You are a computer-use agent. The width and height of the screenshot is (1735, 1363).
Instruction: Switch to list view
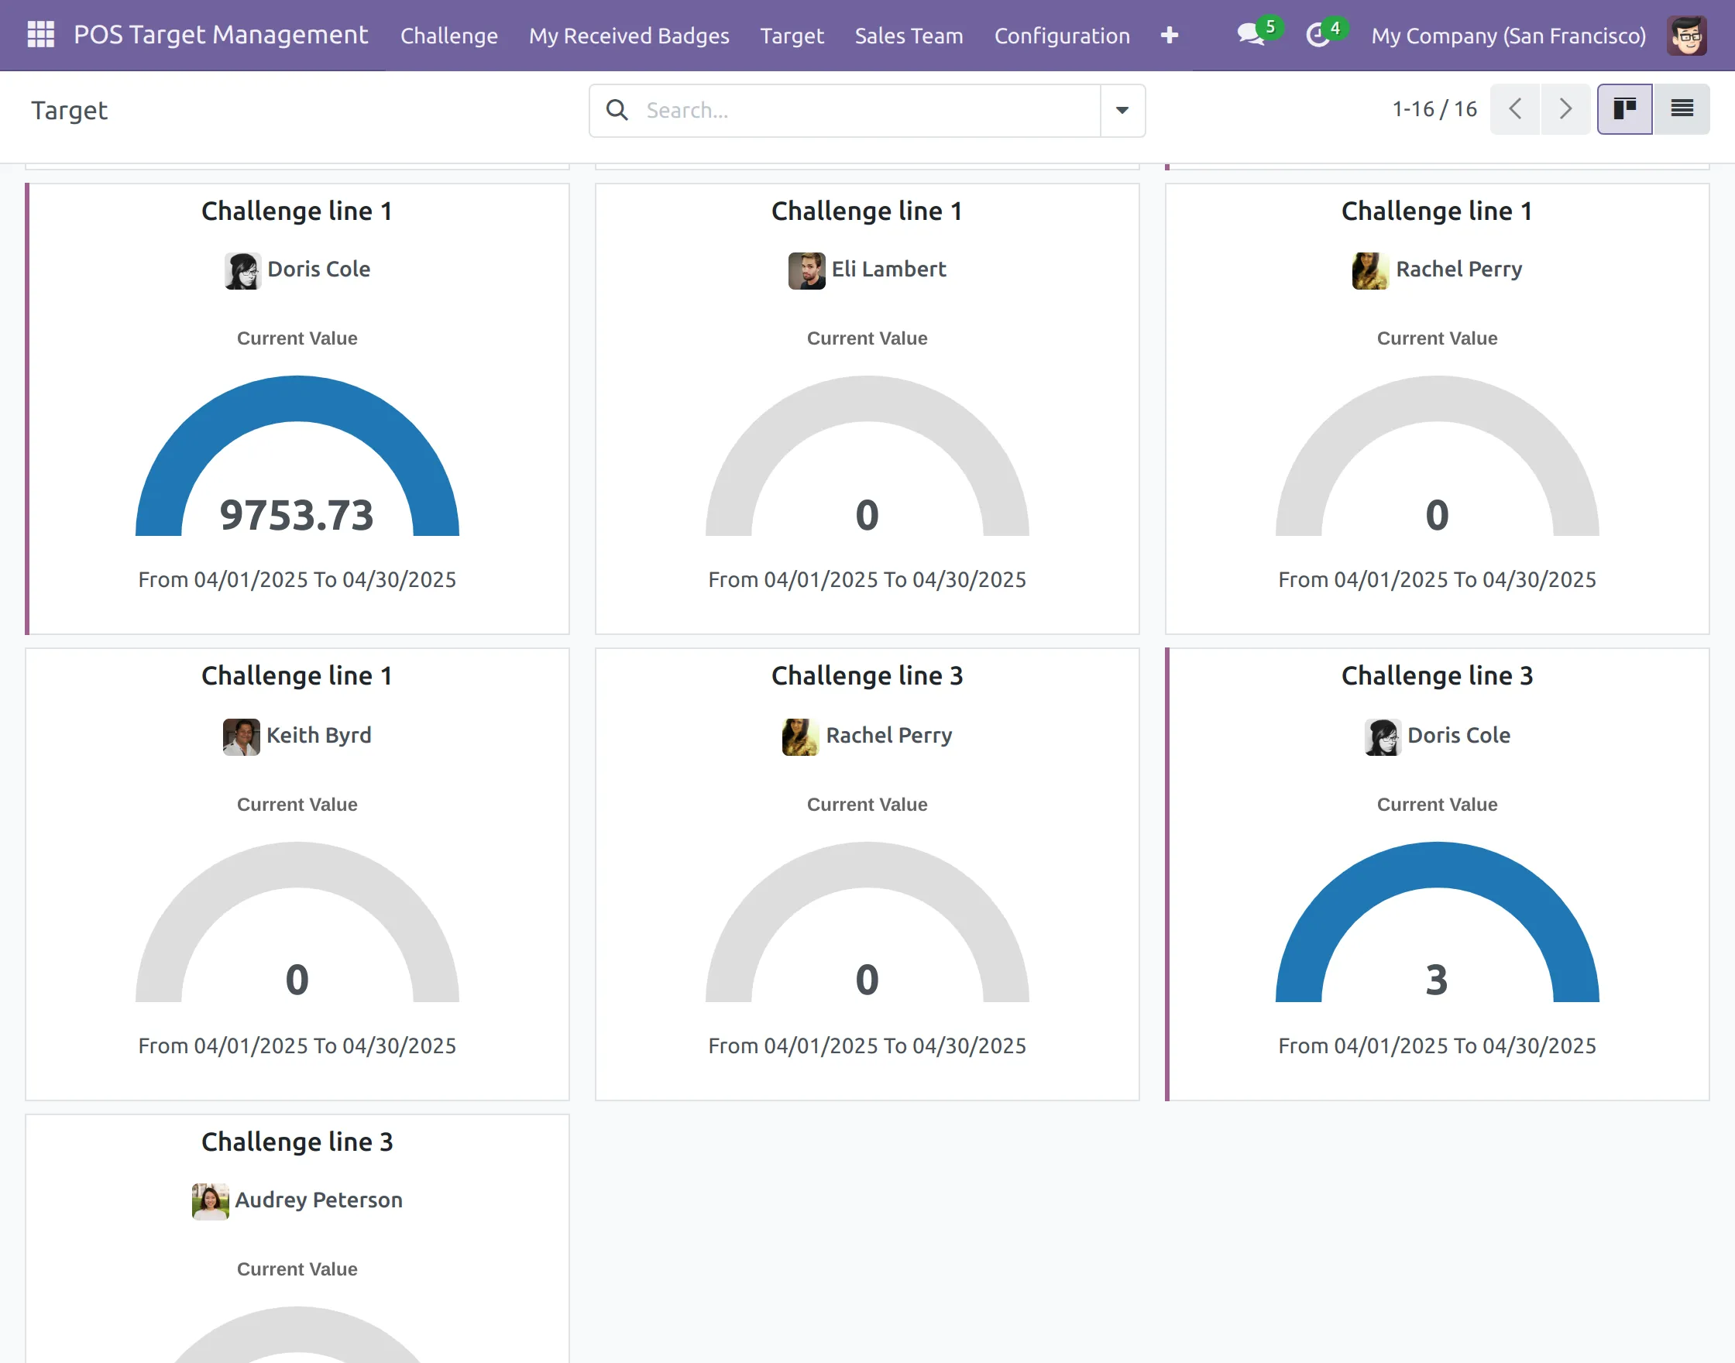[1682, 109]
